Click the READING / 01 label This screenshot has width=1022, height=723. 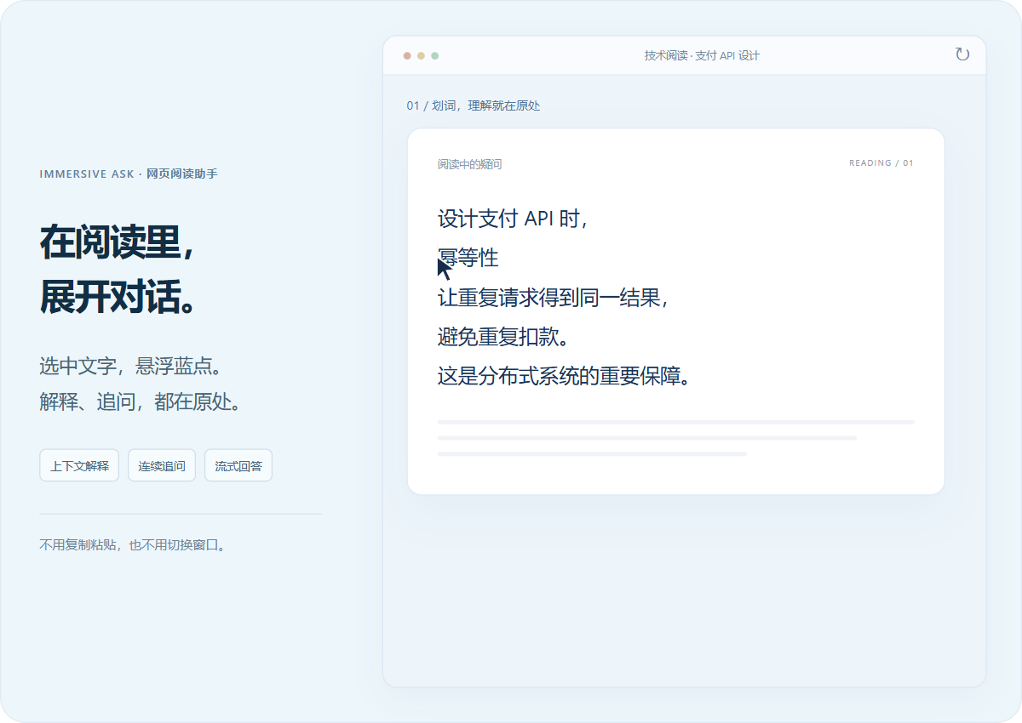881,163
